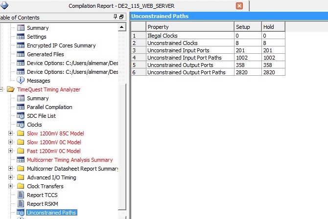Expand Multicorner Datasheet Report Summary
The height and width of the screenshot is (219, 328).
[x=10, y=169]
